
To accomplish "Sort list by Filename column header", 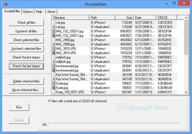I will (70, 18).
